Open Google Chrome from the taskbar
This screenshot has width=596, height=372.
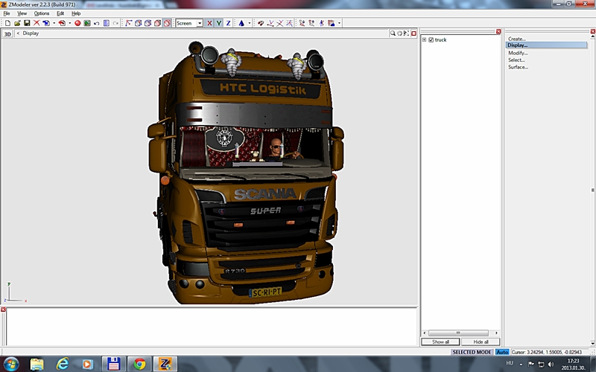(x=139, y=364)
